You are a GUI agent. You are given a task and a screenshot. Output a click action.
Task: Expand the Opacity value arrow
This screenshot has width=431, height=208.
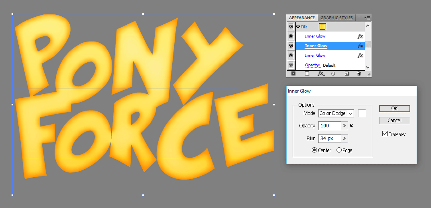(x=344, y=126)
